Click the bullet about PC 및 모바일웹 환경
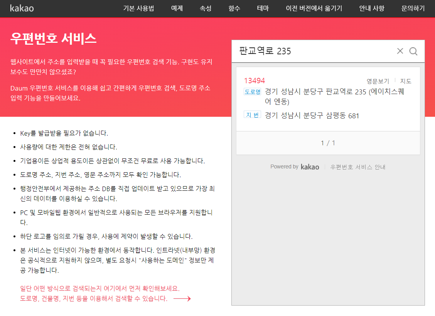Viewport: 435px width, 316px height. pos(116,218)
